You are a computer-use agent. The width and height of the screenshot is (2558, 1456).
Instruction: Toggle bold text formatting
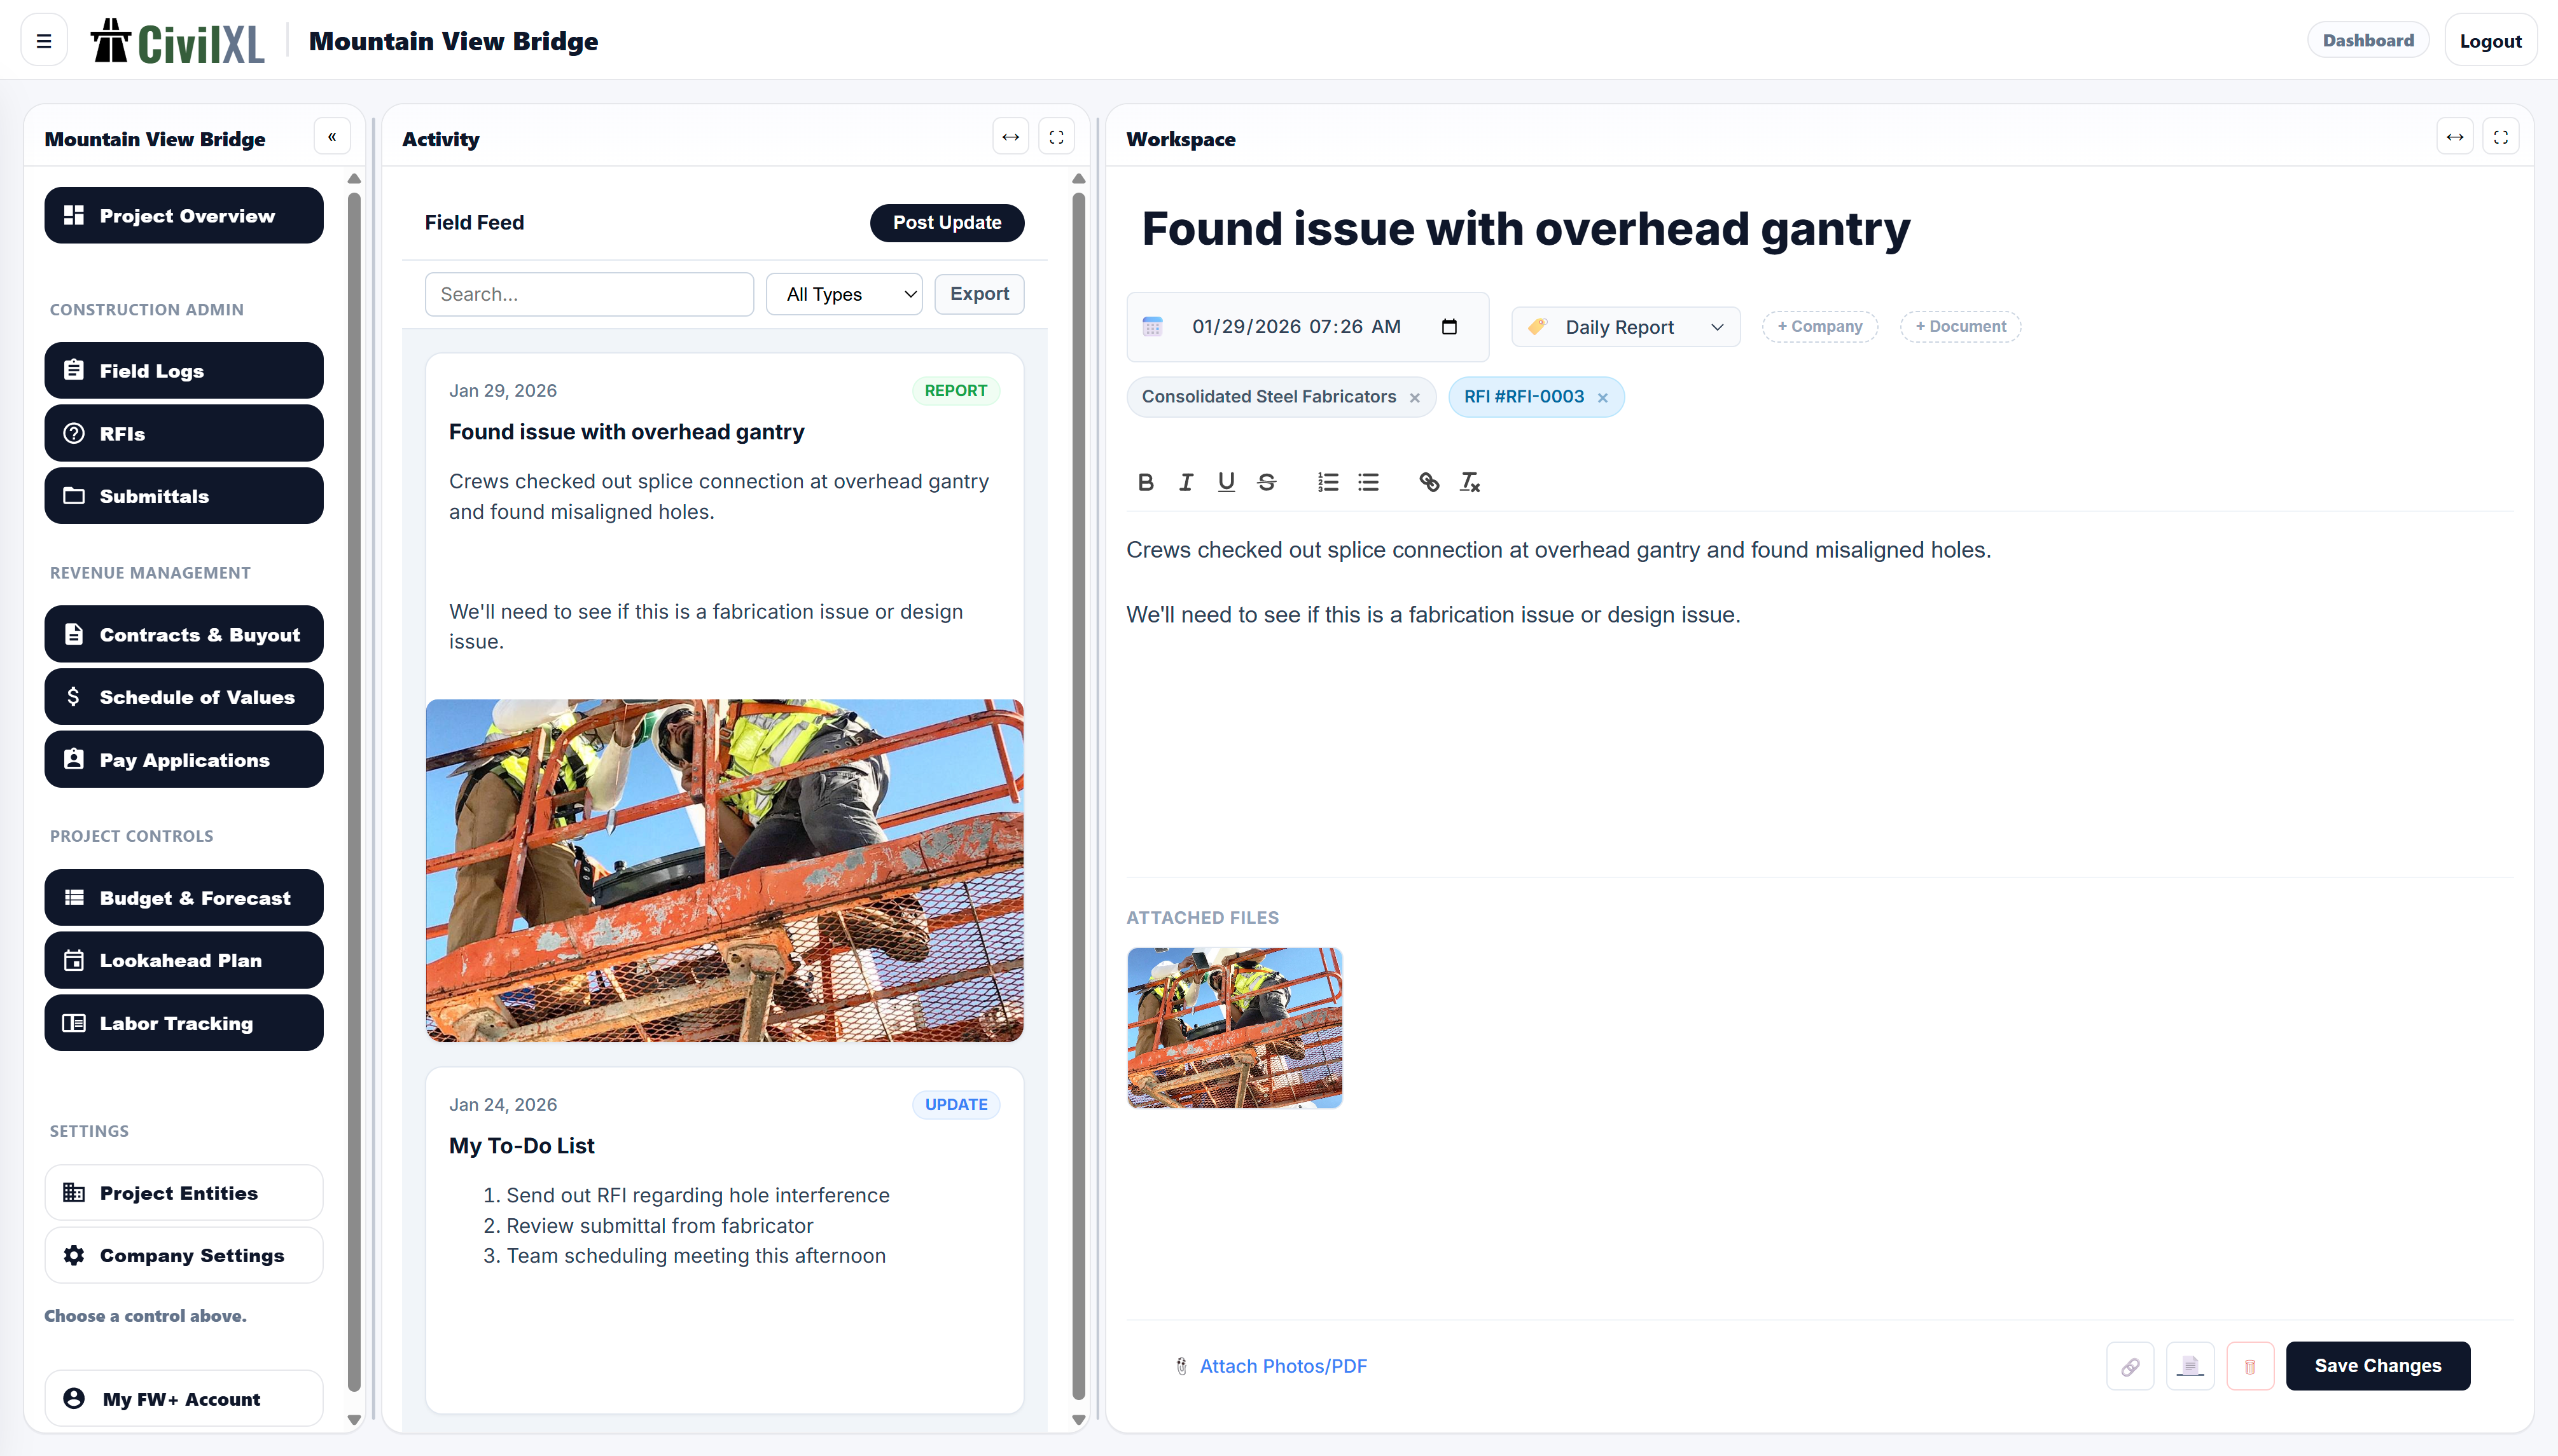pyautogui.click(x=1146, y=482)
